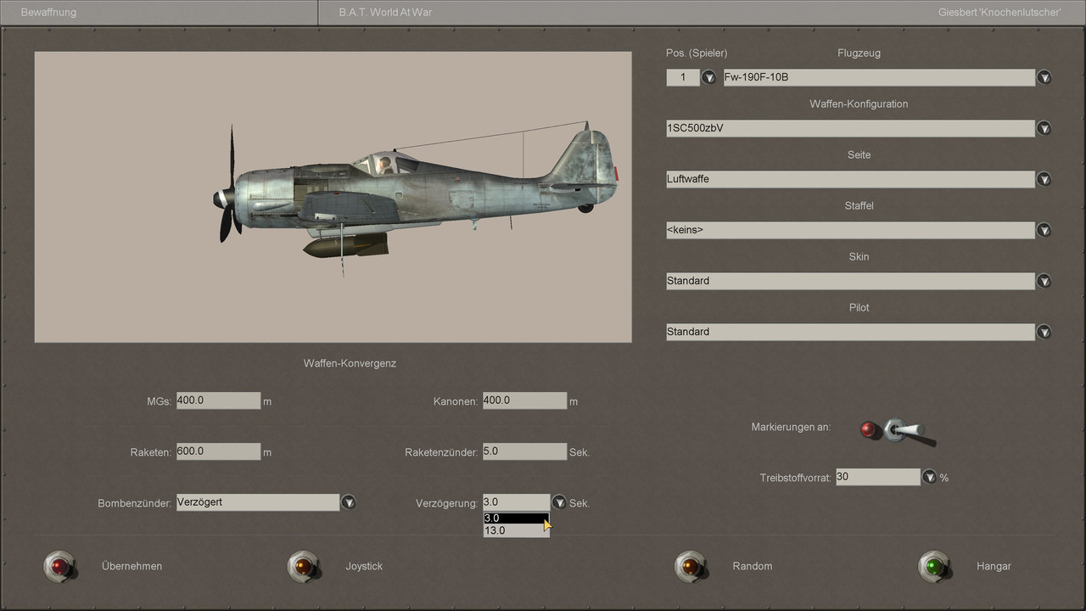1086x611 pixels.
Task: Click the Joystick label
Action: (x=364, y=566)
